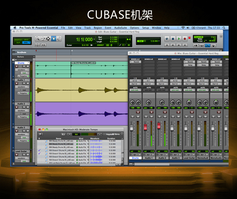Screen dimensions: 237x199
Task: Click the Stop transport button
Action: [173, 39]
